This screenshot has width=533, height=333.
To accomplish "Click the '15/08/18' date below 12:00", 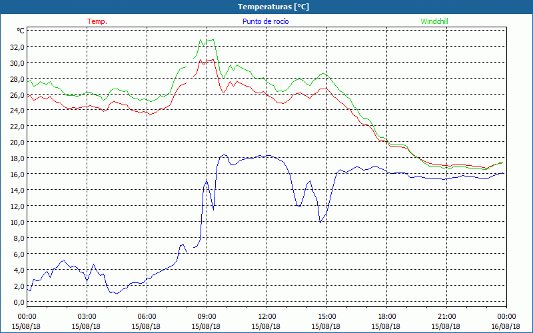I will pyautogui.click(x=266, y=326).
